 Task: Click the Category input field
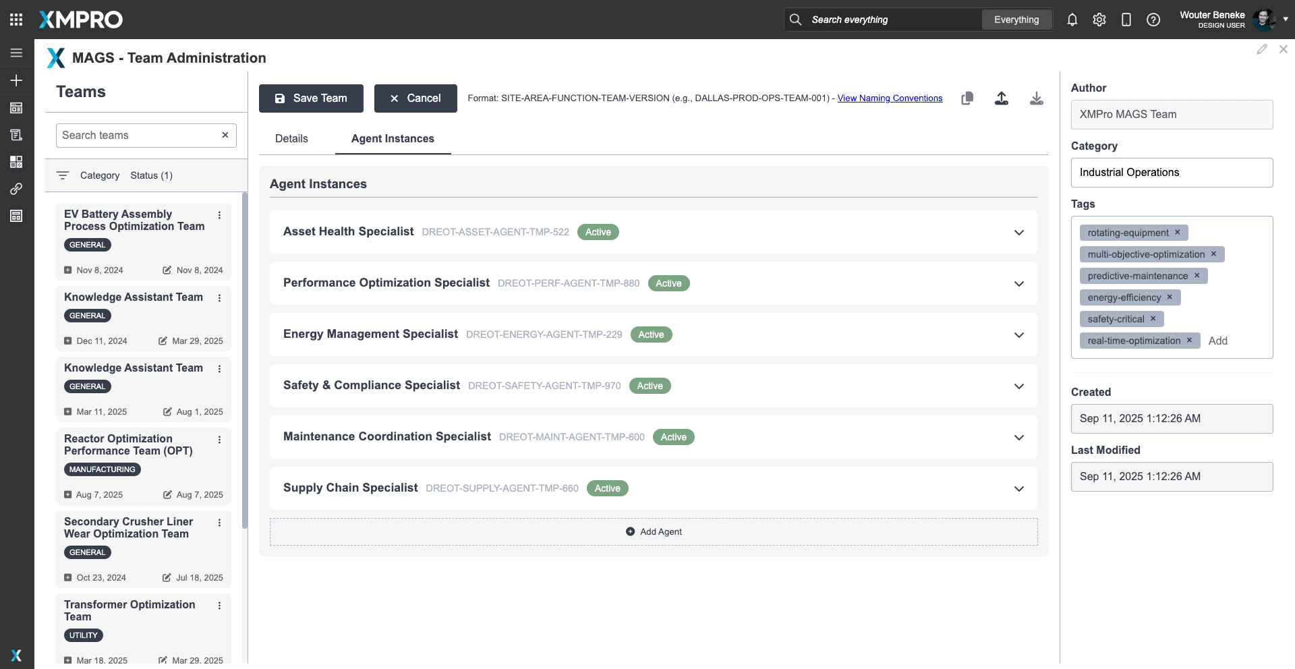click(1171, 173)
